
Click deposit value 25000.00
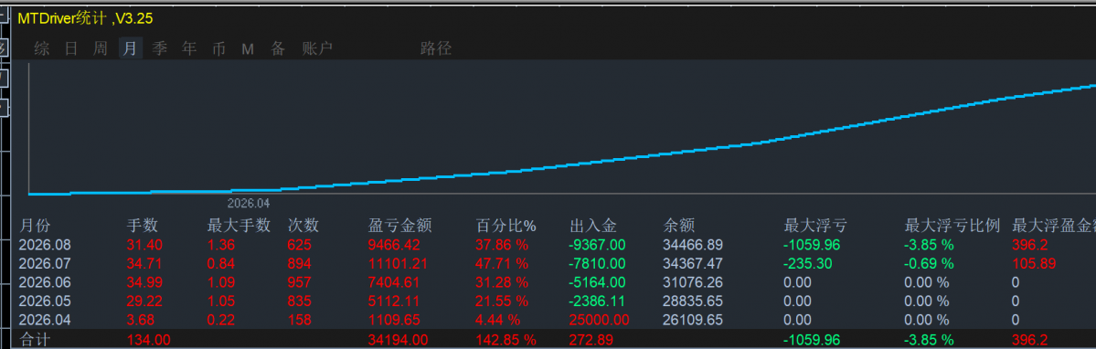pos(599,320)
